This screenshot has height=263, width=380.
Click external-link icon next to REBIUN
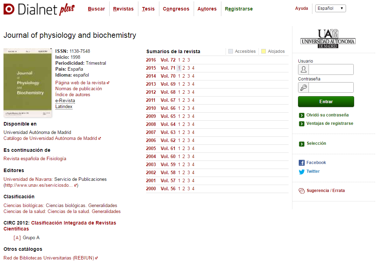(97, 258)
